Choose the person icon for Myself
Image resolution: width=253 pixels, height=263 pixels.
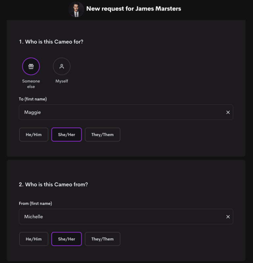click(62, 67)
